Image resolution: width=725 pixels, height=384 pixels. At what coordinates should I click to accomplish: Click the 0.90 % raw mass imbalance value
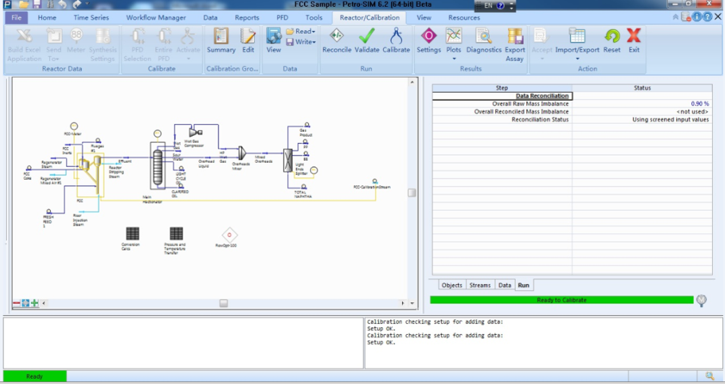point(699,104)
